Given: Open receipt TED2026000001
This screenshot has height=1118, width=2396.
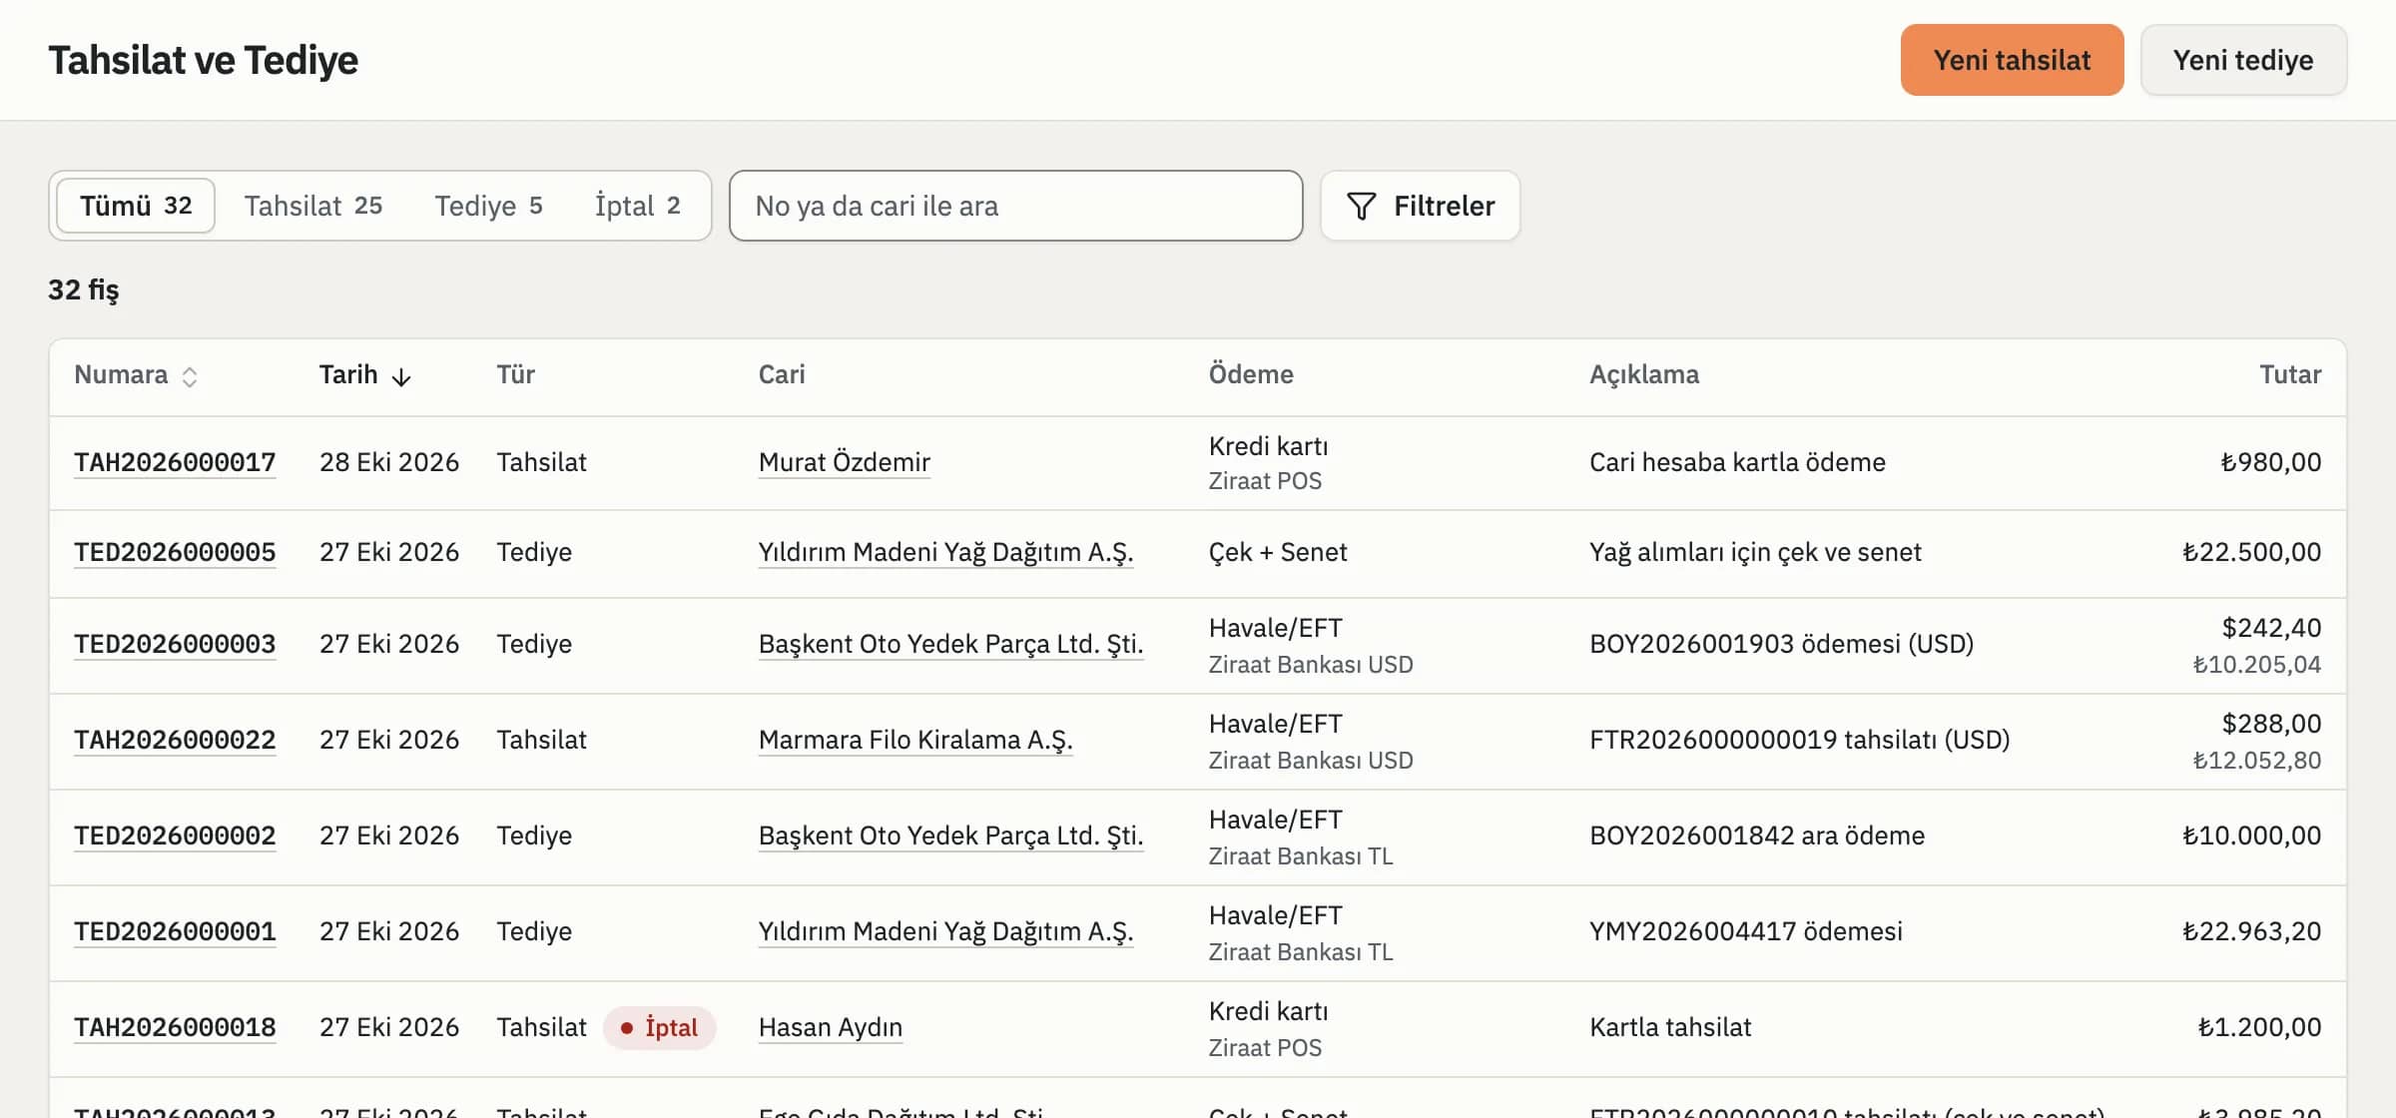Looking at the screenshot, I should tap(175, 931).
